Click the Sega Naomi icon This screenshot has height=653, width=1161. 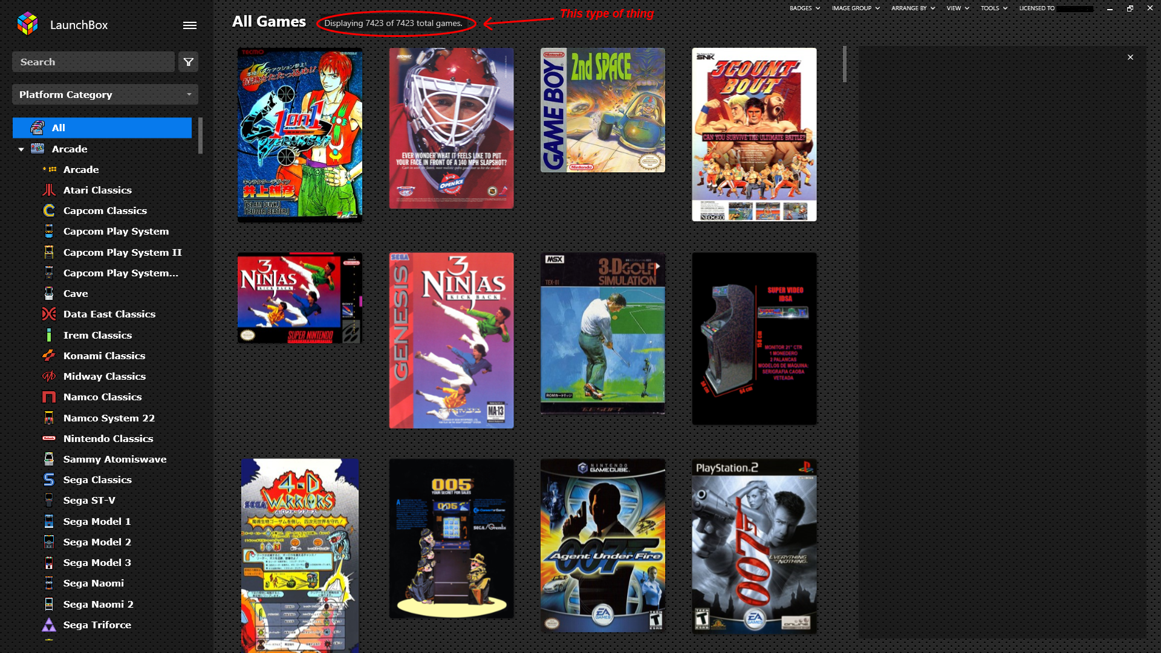point(49,583)
